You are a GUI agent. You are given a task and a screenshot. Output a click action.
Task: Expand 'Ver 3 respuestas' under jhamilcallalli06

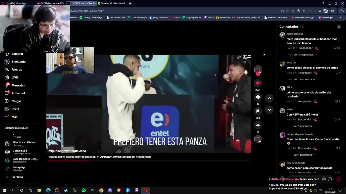(305, 55)
